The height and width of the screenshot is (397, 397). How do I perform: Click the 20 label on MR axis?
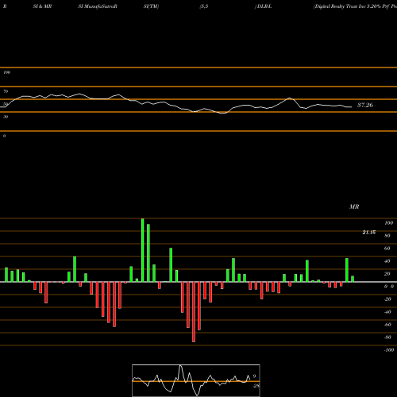tap(387, 274)
